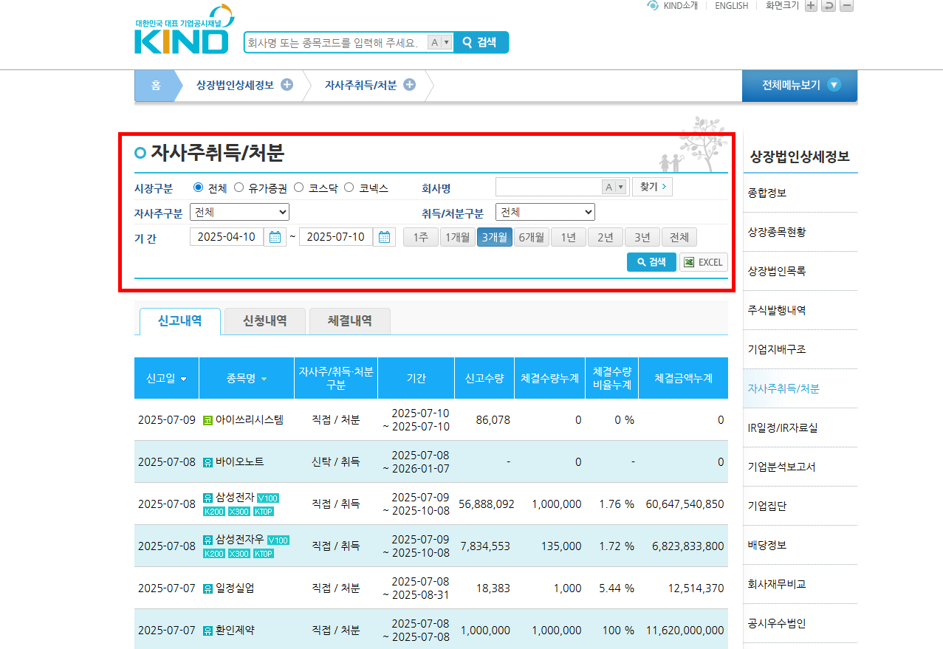Click the 찾기 company lookup button

click(x=651, y=186)
